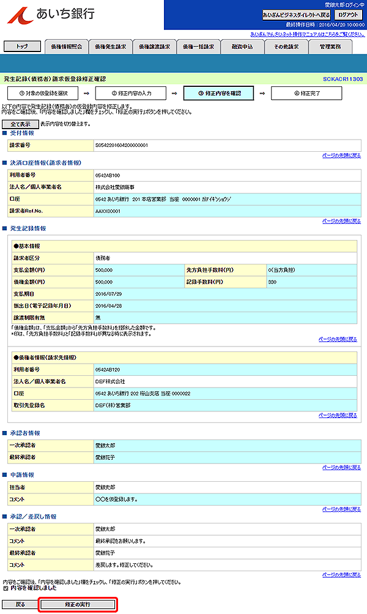Click the 発生記録情報 section heading
The width and height of the screenshot is (367, 614).
(28, 228)
